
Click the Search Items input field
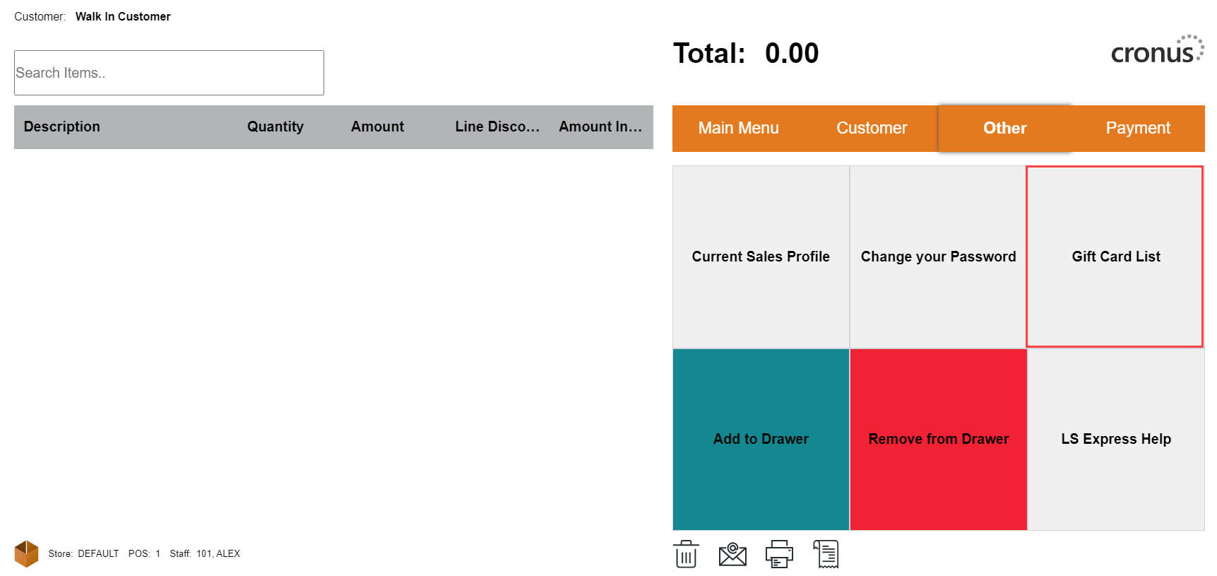[169, 73]
